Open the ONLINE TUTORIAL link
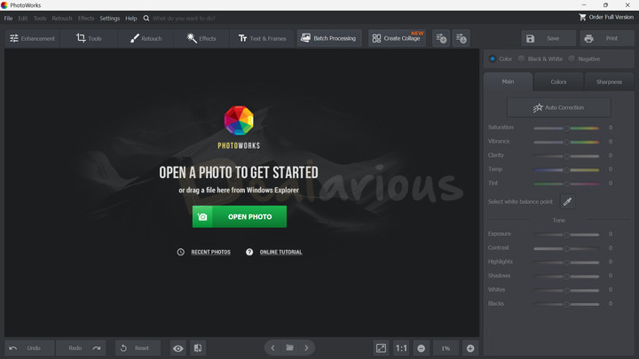Image resolution: width=639 pixels, height=359 pixels. coord(280,252)
